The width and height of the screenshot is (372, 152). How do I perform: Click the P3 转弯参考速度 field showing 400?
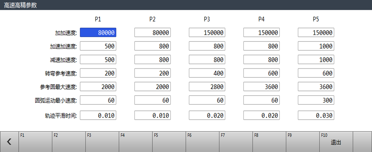[207, 73]
